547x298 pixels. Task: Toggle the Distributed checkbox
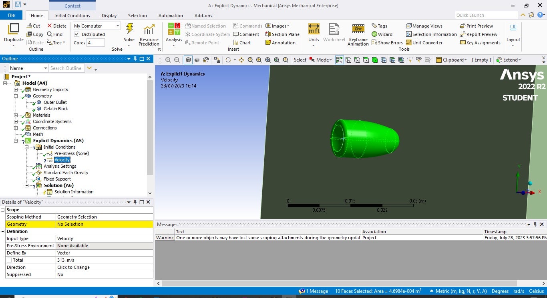pyautogui.click(x=77, y=34)
